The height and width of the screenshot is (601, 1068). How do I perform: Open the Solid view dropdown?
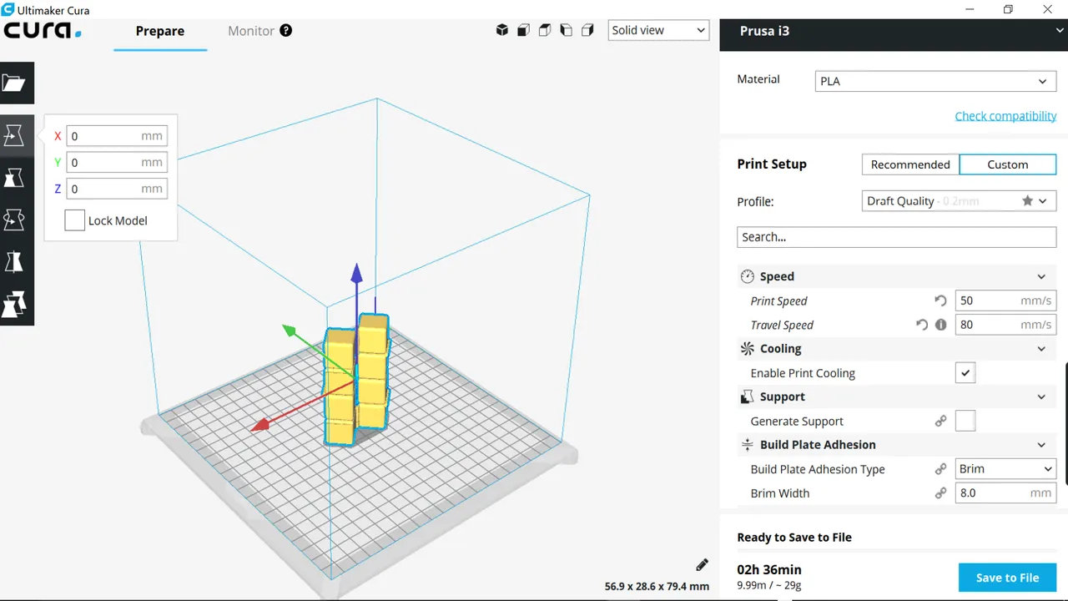[x=658, y=30]
